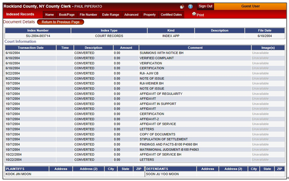
Task: Select the VERIFIED COMPLAINT comment
Action: [x=157, y=58]
